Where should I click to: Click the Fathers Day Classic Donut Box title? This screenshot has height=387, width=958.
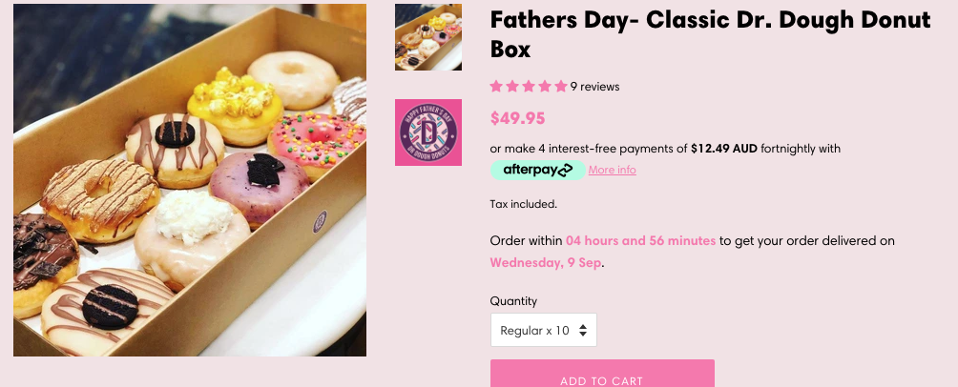[x=709, y=33]
